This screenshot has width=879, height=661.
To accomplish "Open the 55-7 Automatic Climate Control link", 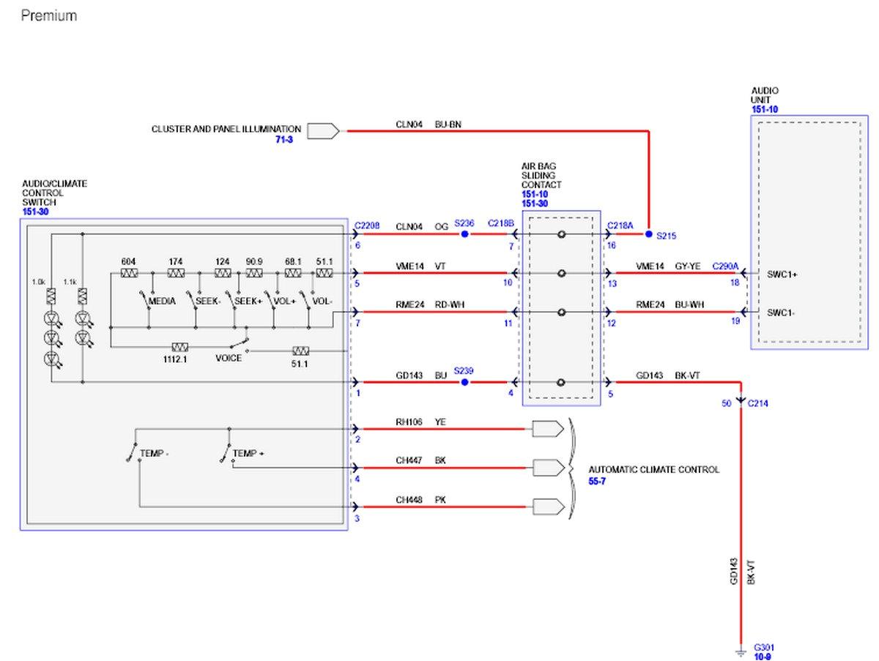I will (598, 480).
